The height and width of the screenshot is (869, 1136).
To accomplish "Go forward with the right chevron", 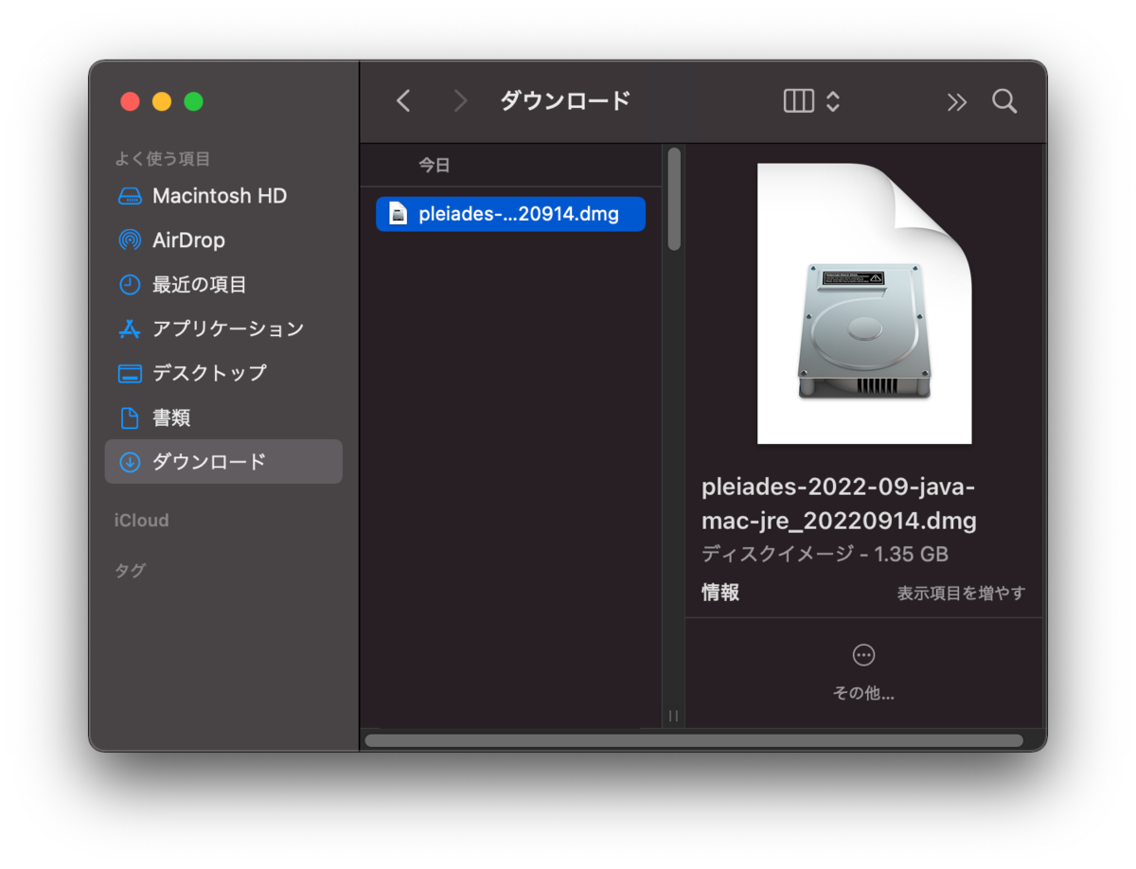I will pyautogui.click(x=461, y=101).
